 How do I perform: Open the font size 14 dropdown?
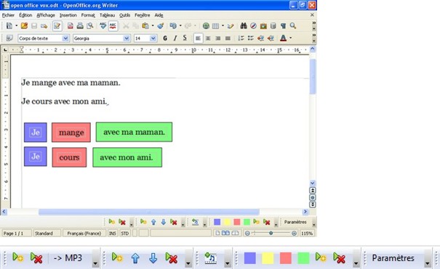click(x=153, y=38)
